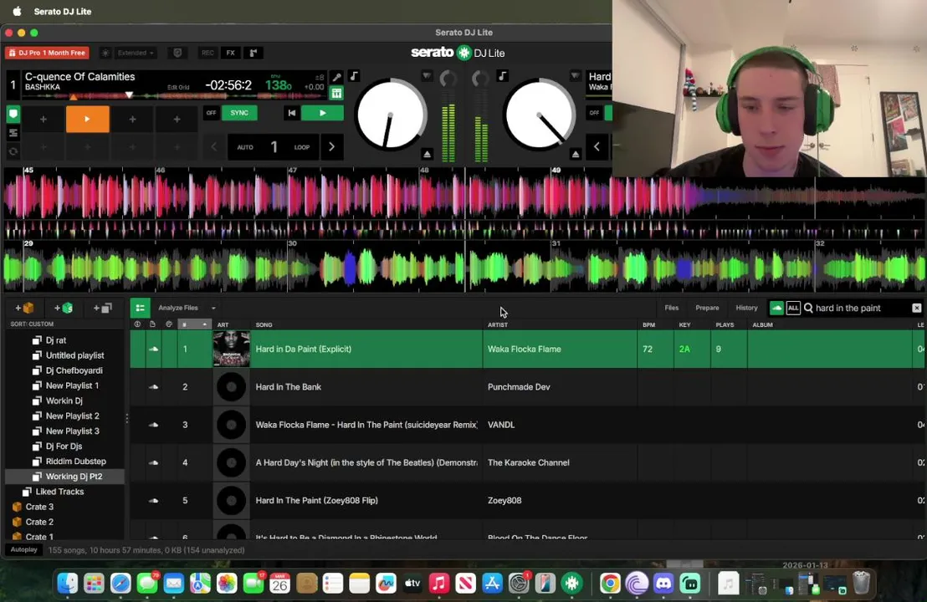Viewport: 927px width, 602px height.
Task: Open the Analyze Files dropdown arrow
Action: click(213, 308)
